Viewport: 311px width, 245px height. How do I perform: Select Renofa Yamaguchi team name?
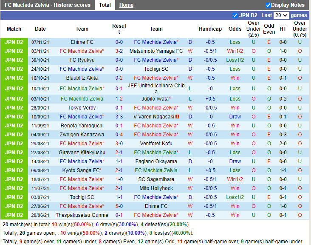point(82,126)
